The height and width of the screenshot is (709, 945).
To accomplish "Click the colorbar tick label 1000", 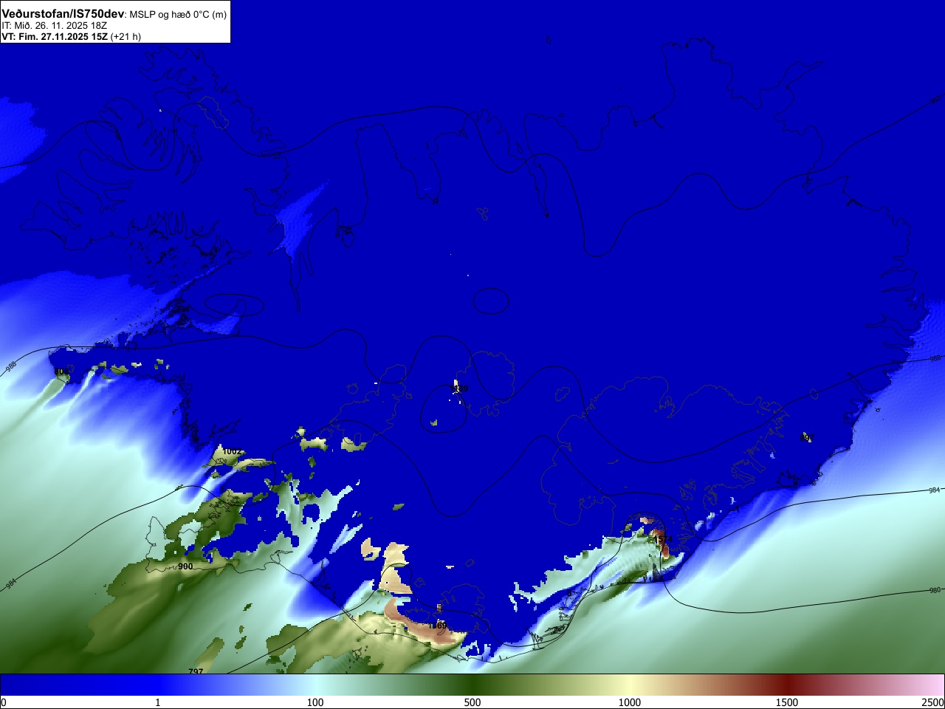I will pos(630,702).
